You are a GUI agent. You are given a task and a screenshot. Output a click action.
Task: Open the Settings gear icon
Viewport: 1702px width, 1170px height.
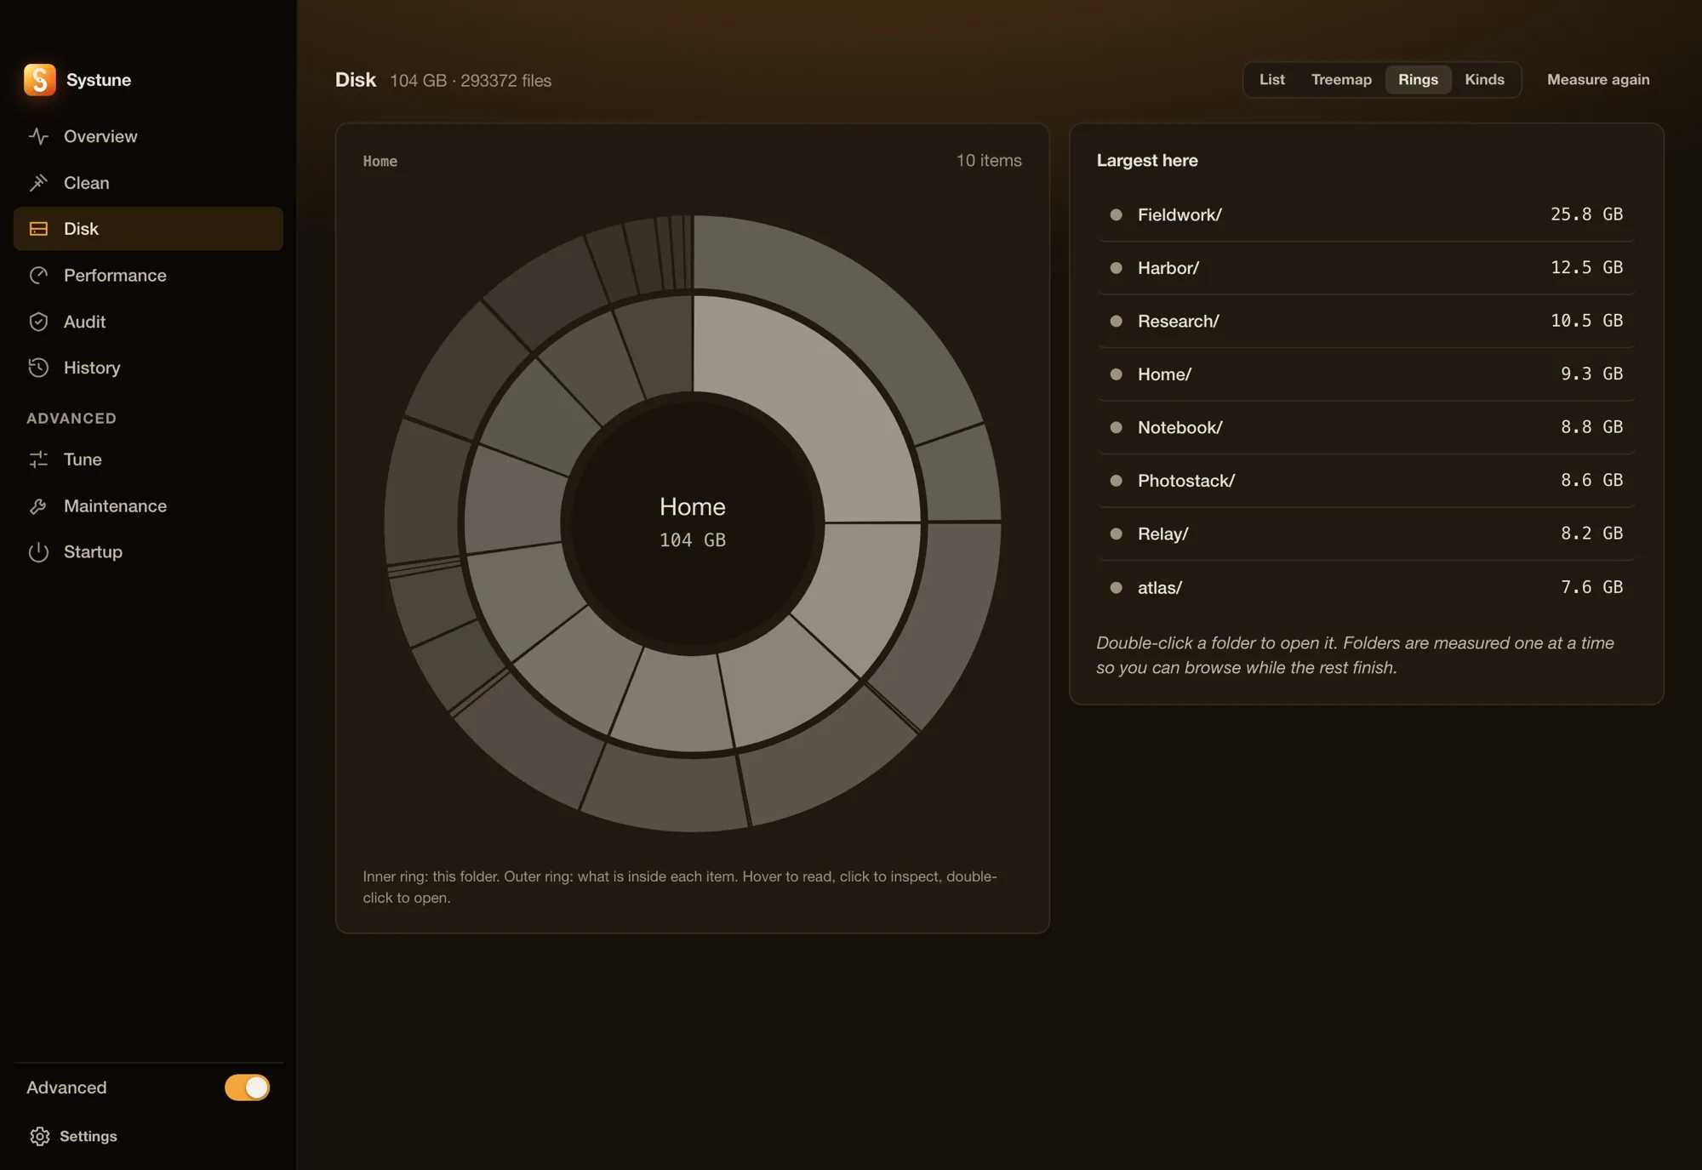(x=40, y=1137)
